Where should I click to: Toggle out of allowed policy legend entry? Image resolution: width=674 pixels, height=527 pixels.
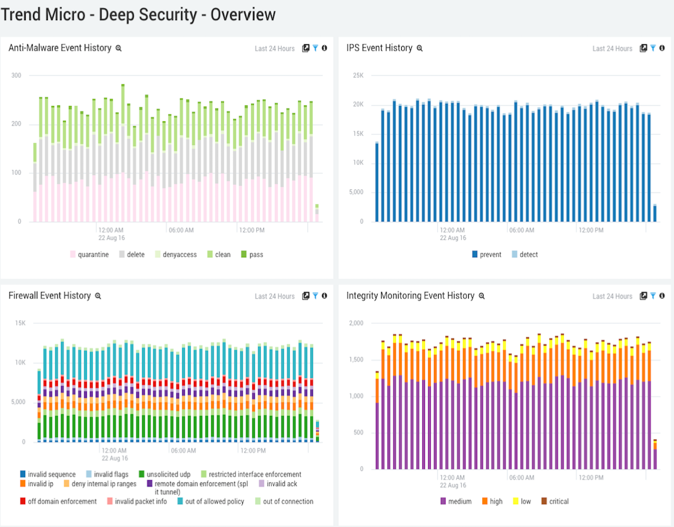(x=211, y=501)
